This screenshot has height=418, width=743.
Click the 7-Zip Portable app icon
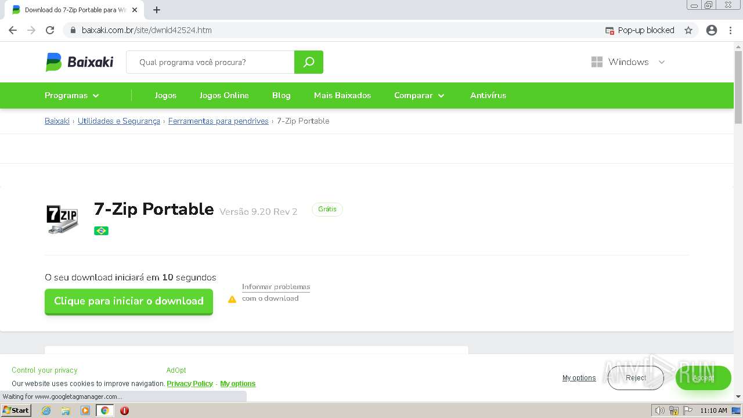tap(62, 219)
